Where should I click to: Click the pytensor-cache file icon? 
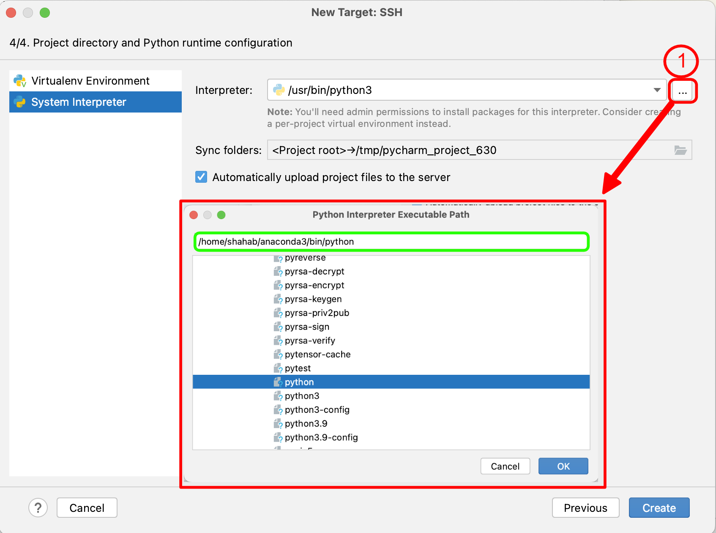point(278,354)
